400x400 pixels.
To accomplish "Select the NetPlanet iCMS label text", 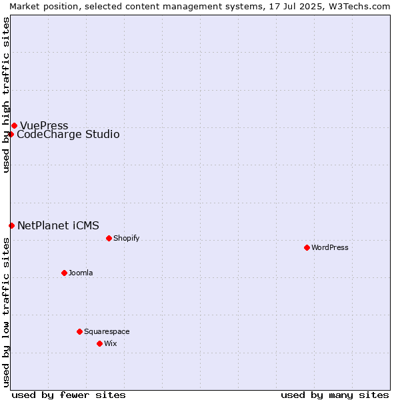I will pos(58,225).
